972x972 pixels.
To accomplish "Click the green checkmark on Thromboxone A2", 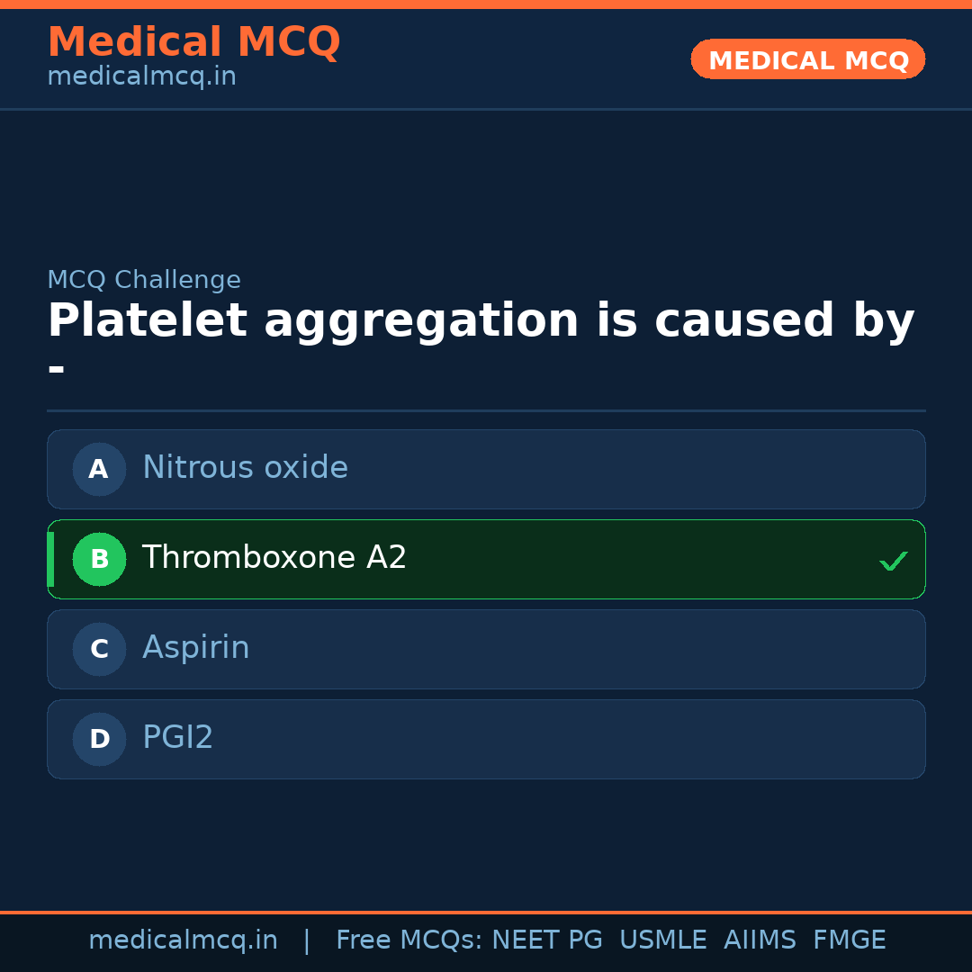I will [894, 561].
